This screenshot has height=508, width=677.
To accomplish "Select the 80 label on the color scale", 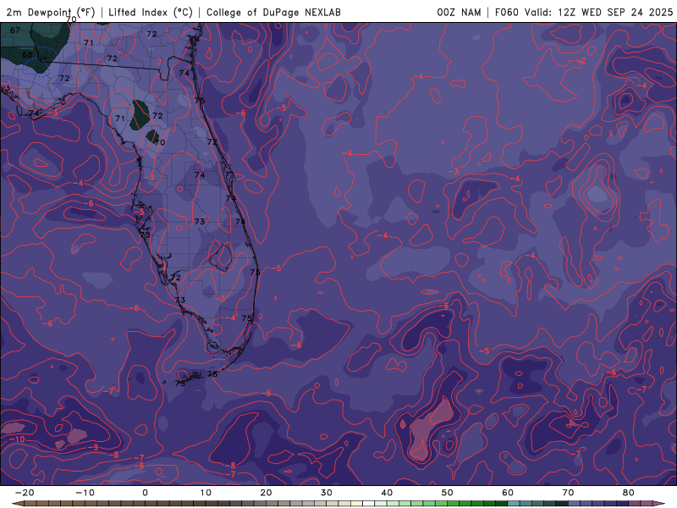I will coord(629,493).
